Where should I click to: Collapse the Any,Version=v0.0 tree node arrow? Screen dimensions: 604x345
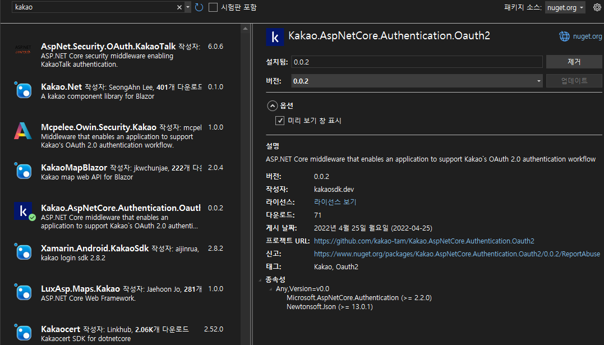pyautogui.click(x=271, y=289)
